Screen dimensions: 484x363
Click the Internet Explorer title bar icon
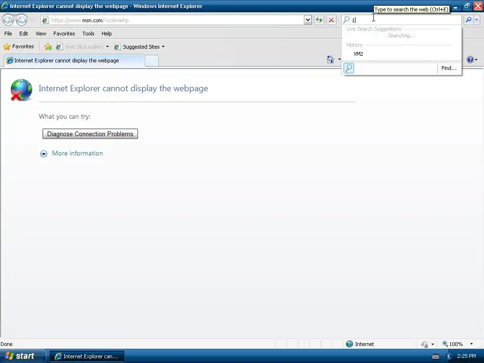click(5, 6)
